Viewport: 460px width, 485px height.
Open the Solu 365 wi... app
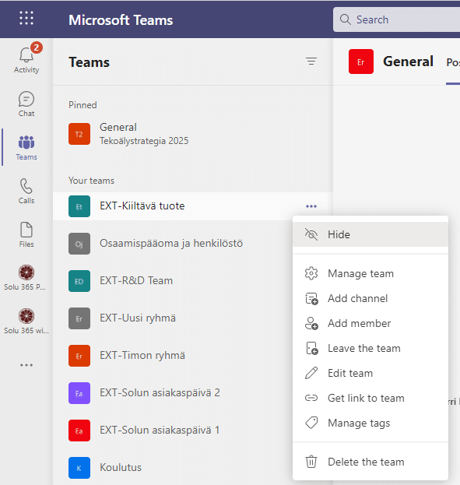pyautogui.click(x=26, y=322)
